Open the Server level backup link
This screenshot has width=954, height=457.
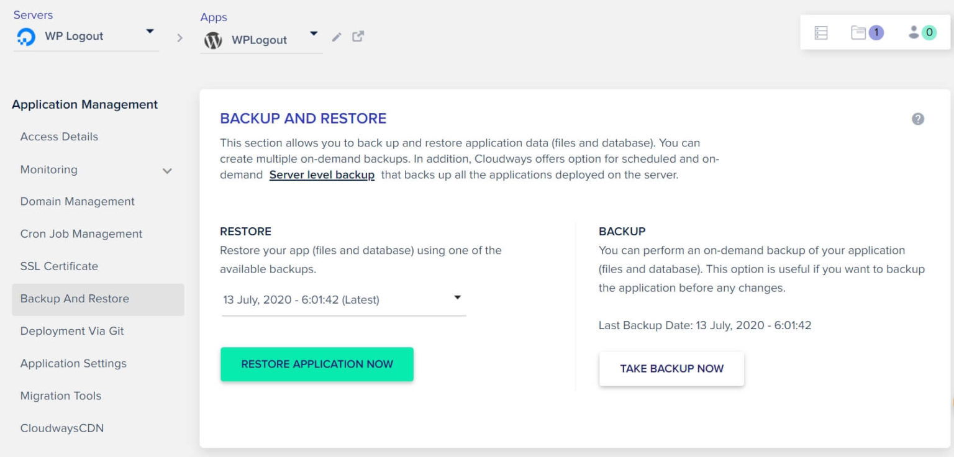point(322,174)
